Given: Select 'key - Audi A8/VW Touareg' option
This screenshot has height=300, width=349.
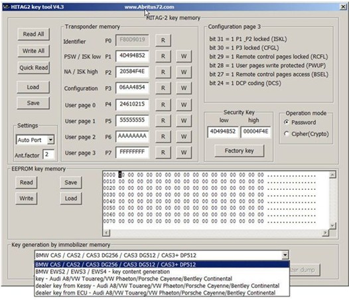Looking at the screenshot, I should point(162,279).
